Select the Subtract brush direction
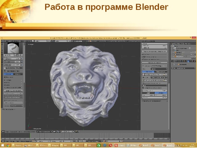 [x=18, y=74]
